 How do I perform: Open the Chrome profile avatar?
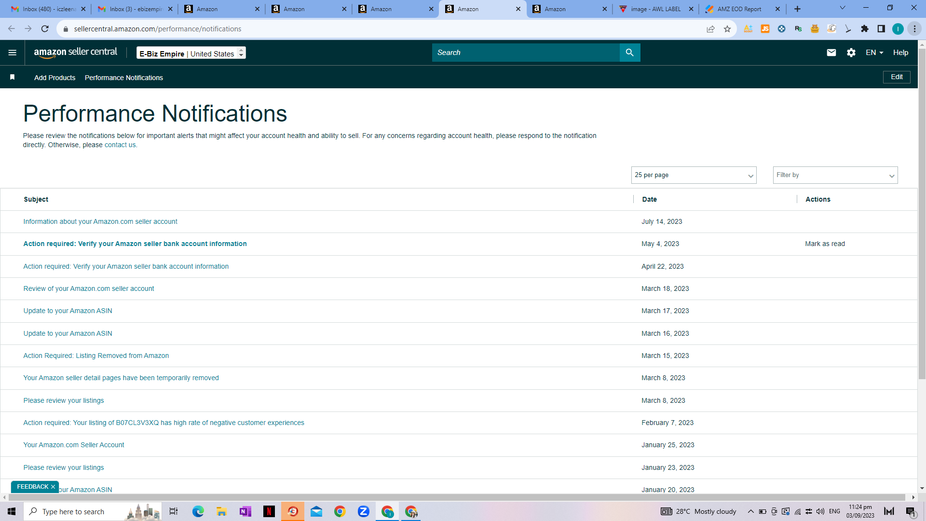[898, 29]
